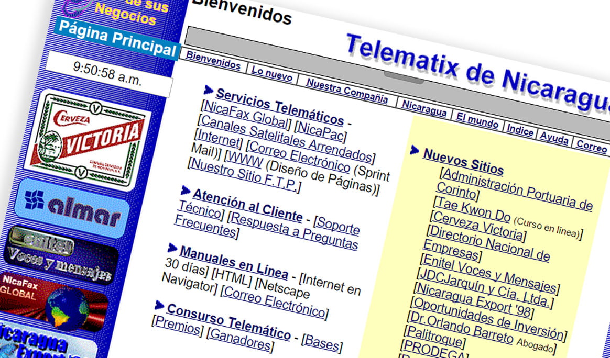Select the Lo nuevo navigation tab

click(x=271, y=73)
